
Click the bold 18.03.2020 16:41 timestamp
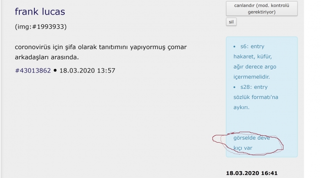(x=252, y=173)
